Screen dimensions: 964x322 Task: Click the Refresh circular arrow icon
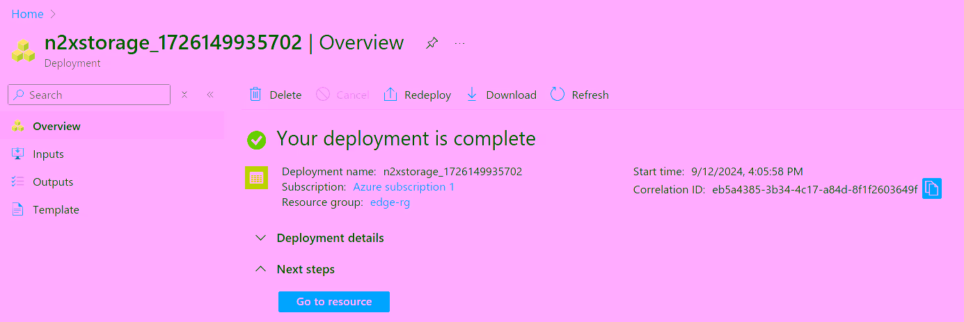point(558,95)
